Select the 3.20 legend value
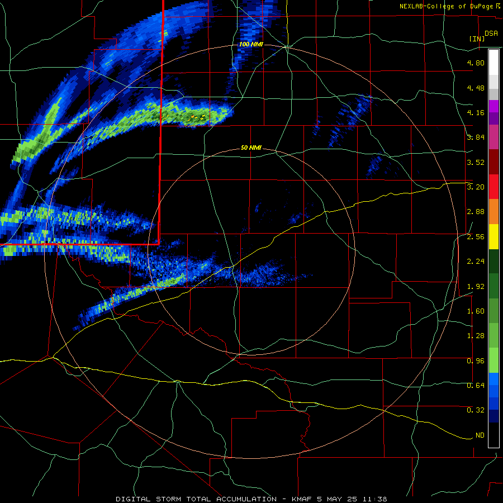 coord(476,187)
